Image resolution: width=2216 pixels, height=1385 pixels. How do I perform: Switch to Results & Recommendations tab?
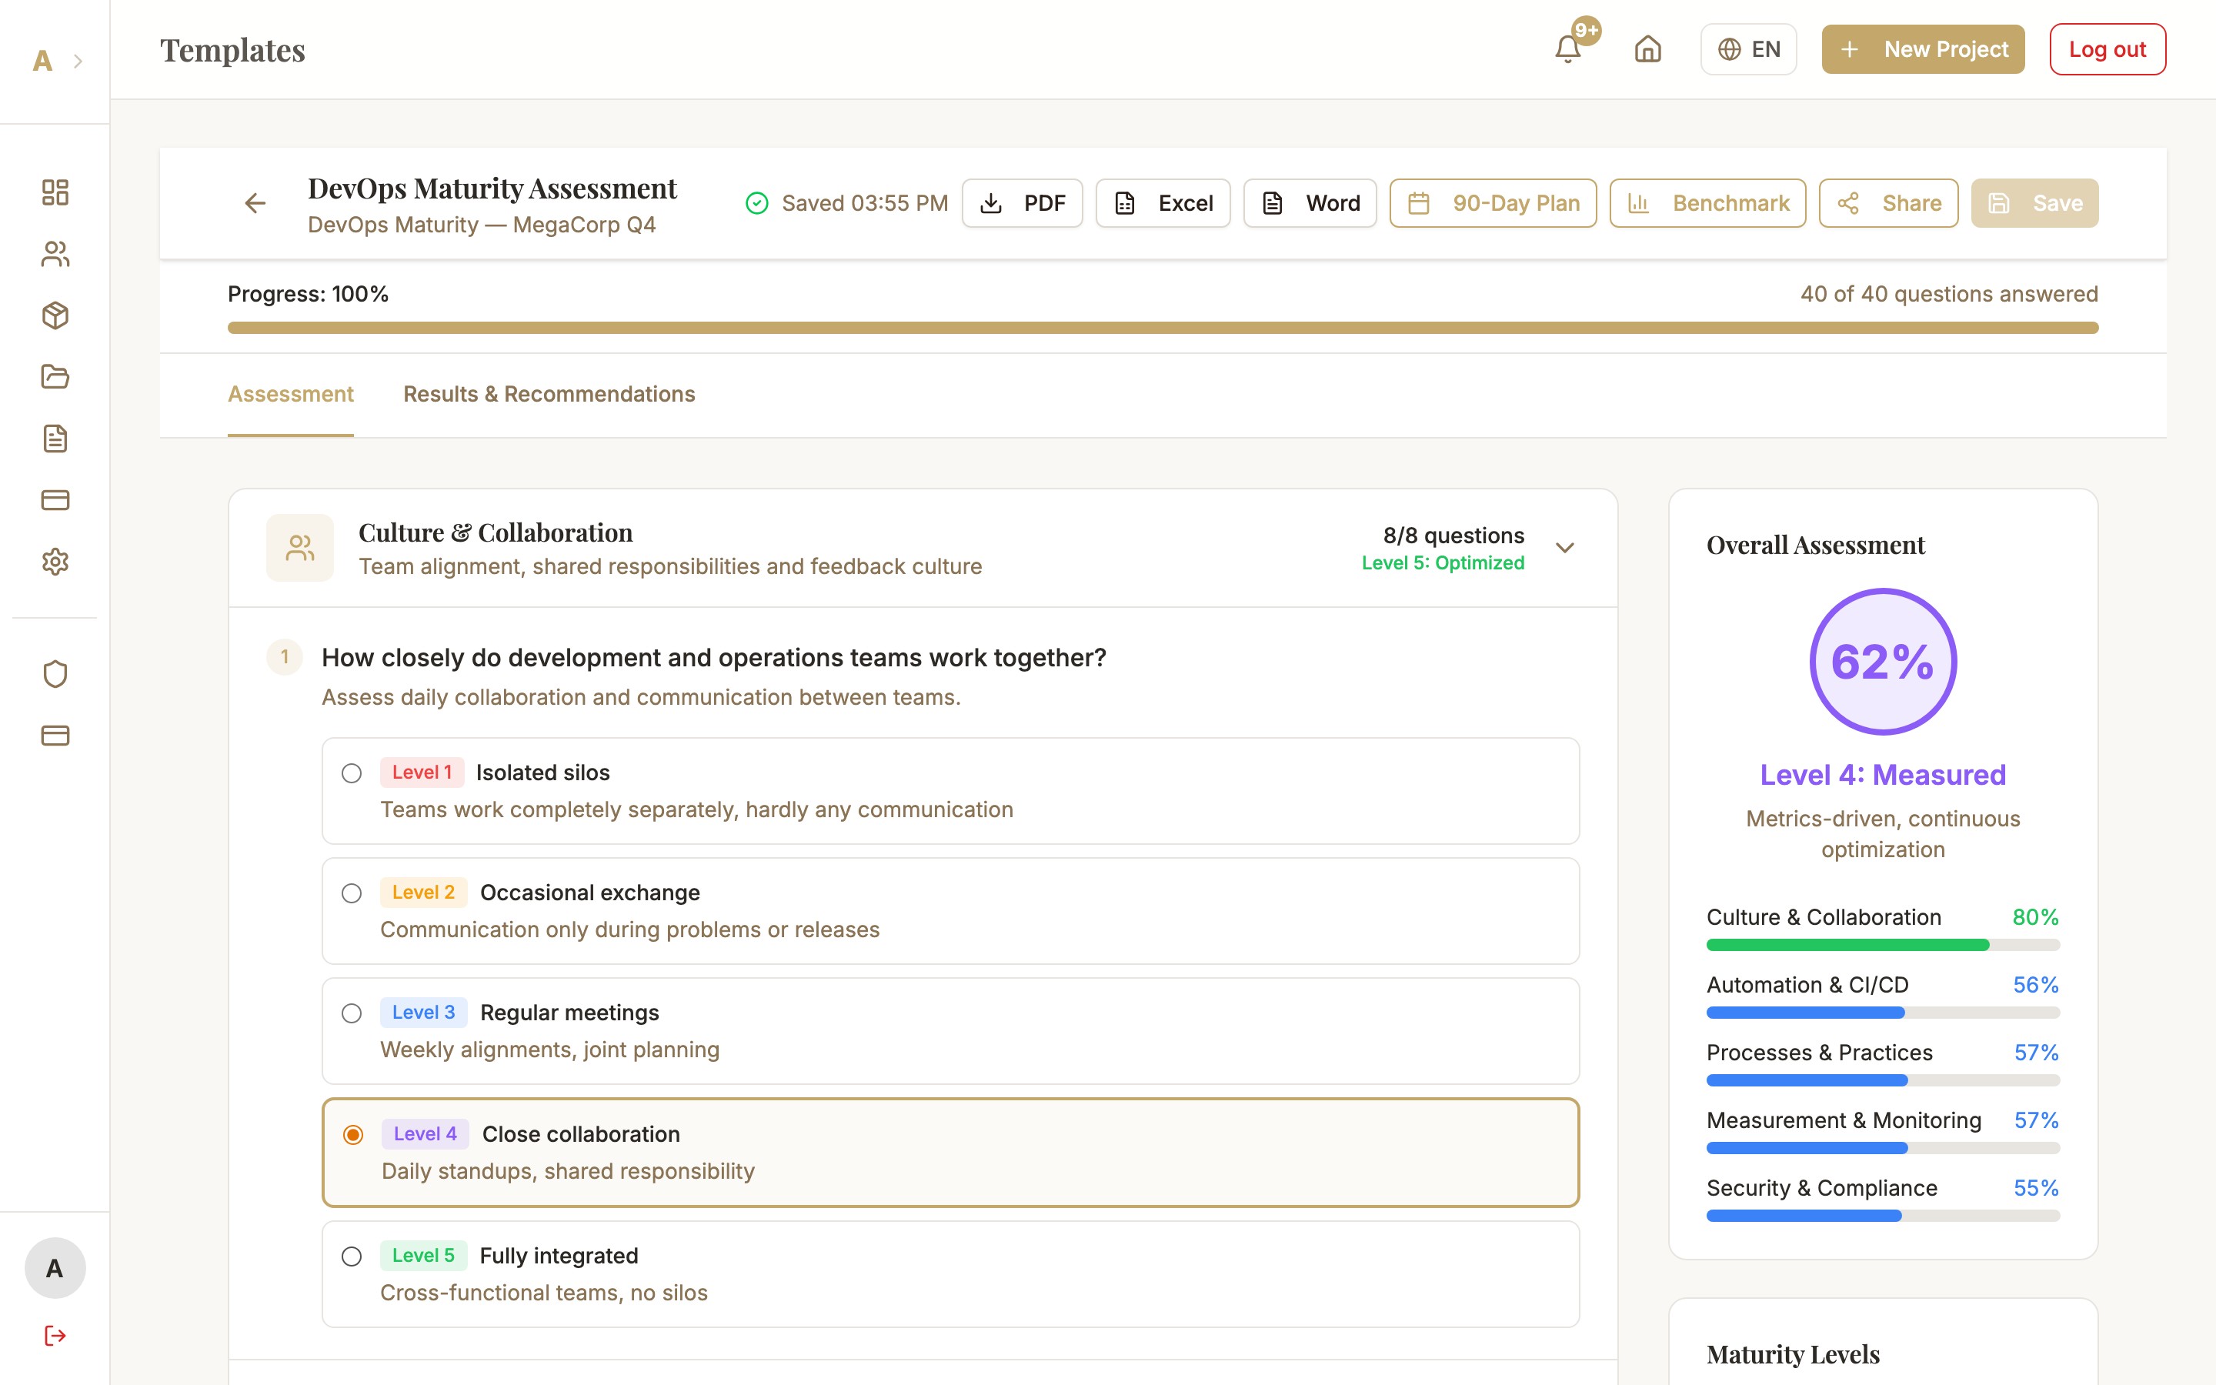[x=549, y=394]
